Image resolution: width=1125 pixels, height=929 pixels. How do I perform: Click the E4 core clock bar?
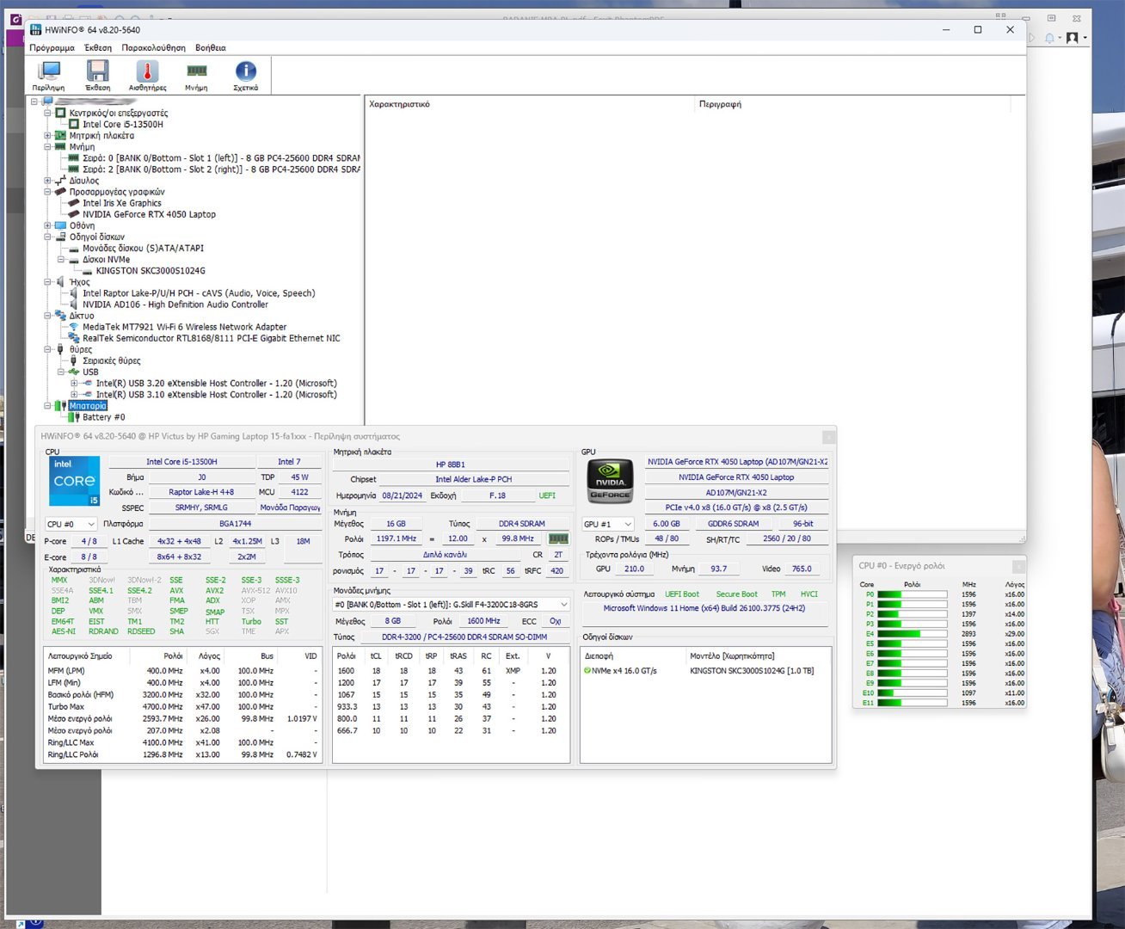tap(912, 634)
